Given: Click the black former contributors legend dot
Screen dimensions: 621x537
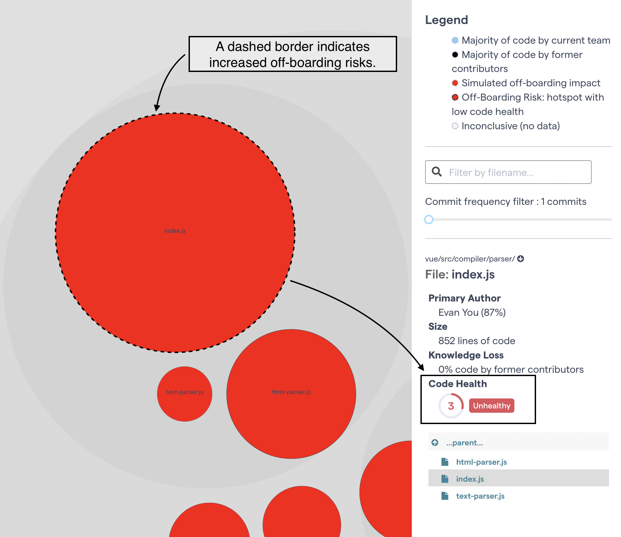Looking at the screenshot, I should (455, 55).
